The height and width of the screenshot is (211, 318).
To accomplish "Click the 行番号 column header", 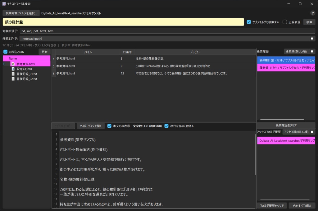I will click(127, 52).
